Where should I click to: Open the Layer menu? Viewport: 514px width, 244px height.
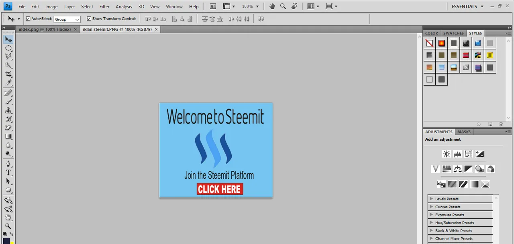click(x=69, y=6)
